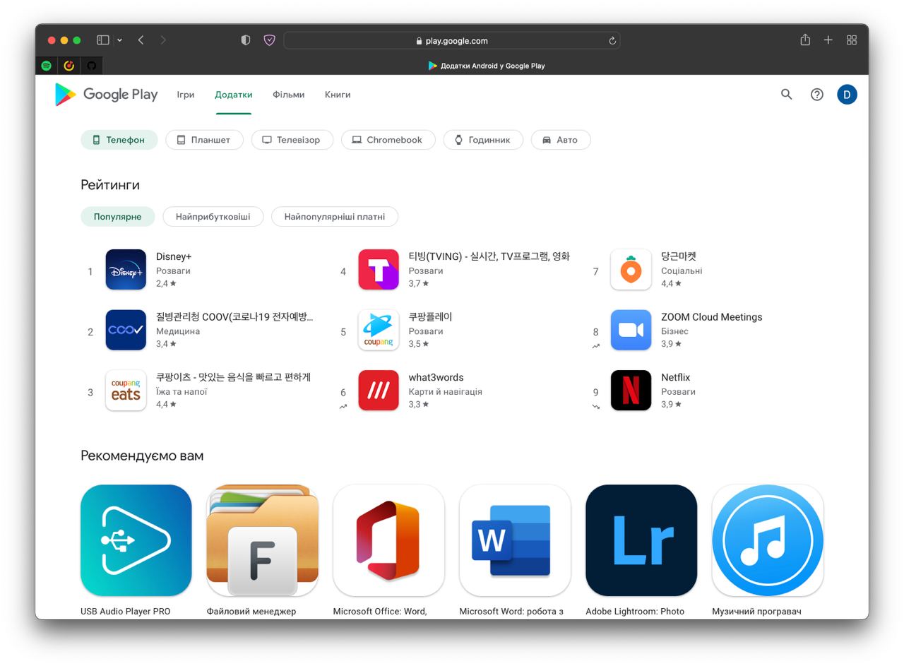The width and height of the screenshot is (904, 666).
Task: Open the Google Play search icon
Action: (786, 94)
